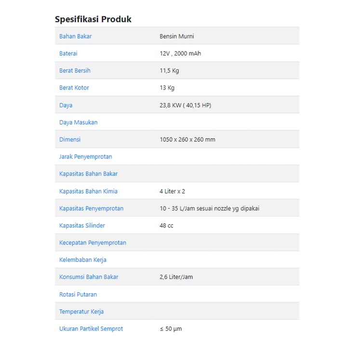Viewport: 350px width, 350px height.
Task: Open the Jarak Penyemprotan link
Action: tap(85, 157)
